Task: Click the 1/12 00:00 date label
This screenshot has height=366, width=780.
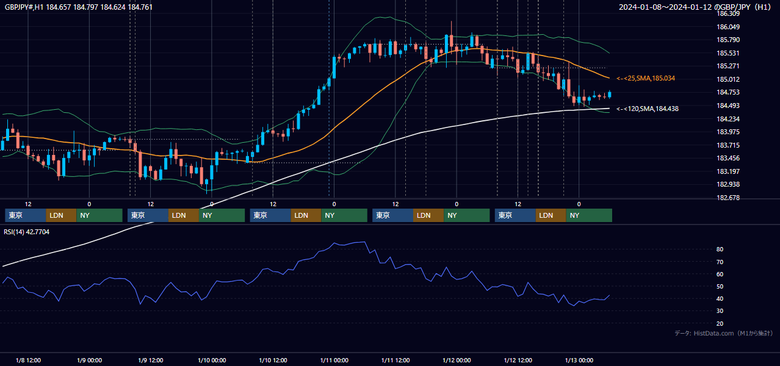Action: click(x=457, y=360)
